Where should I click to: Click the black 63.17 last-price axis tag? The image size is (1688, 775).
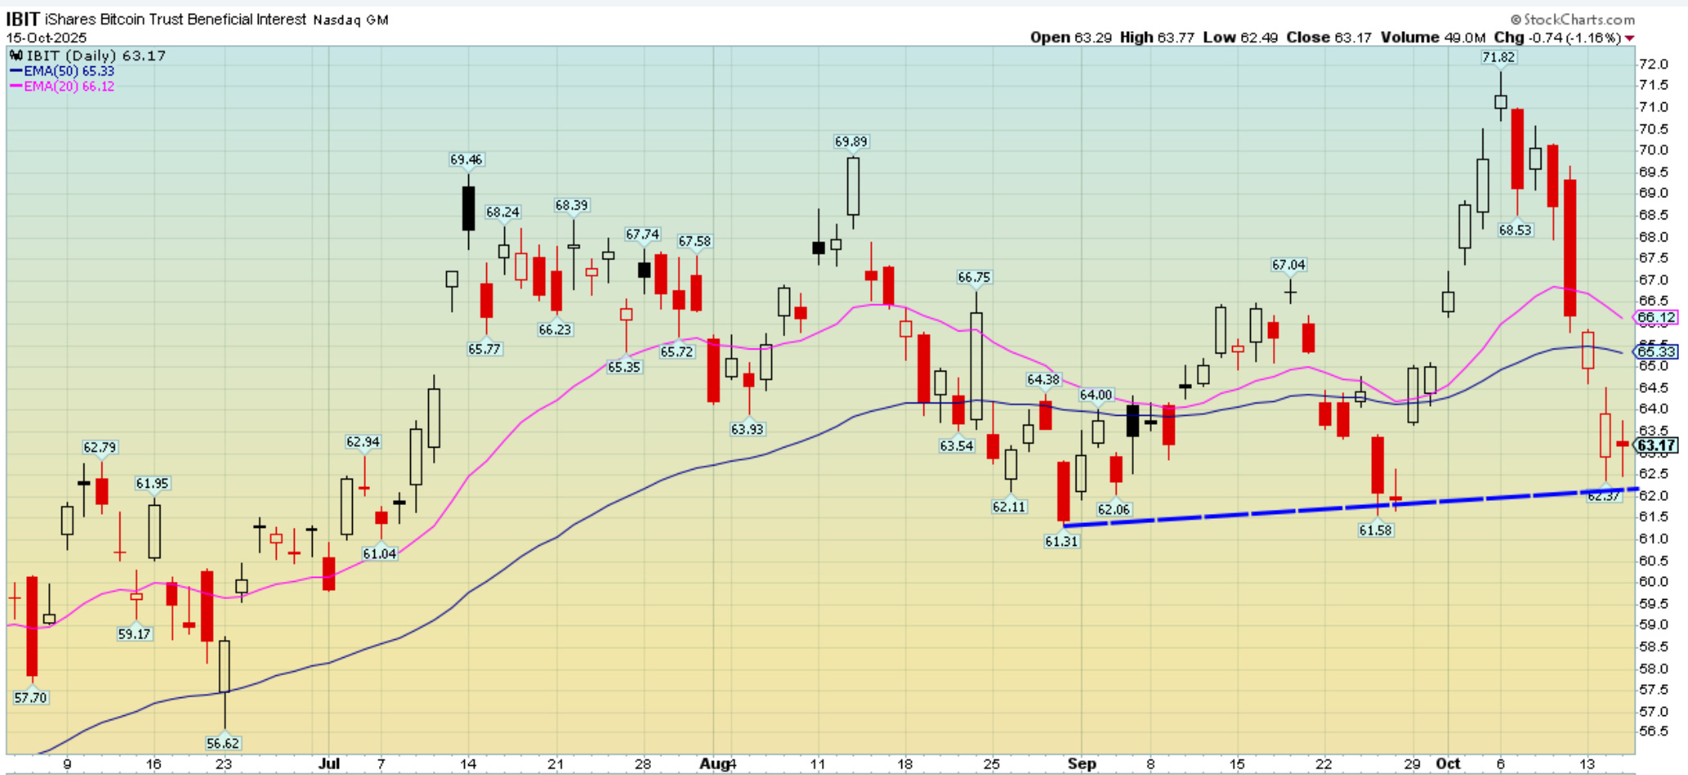(x=1656, y=446)
